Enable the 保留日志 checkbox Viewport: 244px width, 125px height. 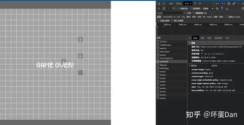coord(179,8)
